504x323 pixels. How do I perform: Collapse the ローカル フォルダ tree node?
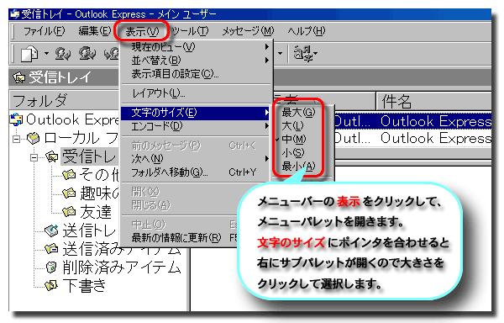click(16, 139)
